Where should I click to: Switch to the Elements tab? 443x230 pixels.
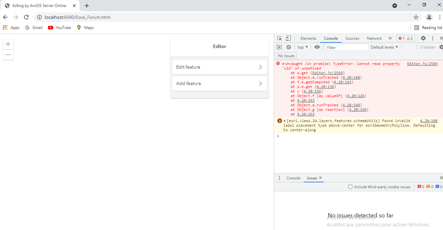308,38
